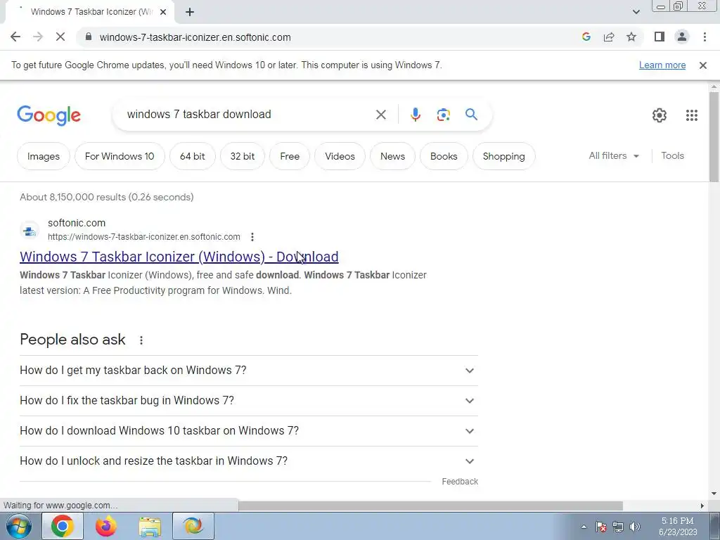Select the Videos filter chip
The height and width of the screenshot is (540, 720).
click(340, 156)
